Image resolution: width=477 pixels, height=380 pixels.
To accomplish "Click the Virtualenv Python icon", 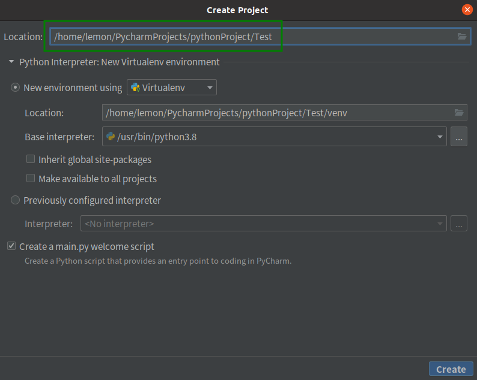I will 135,88.
